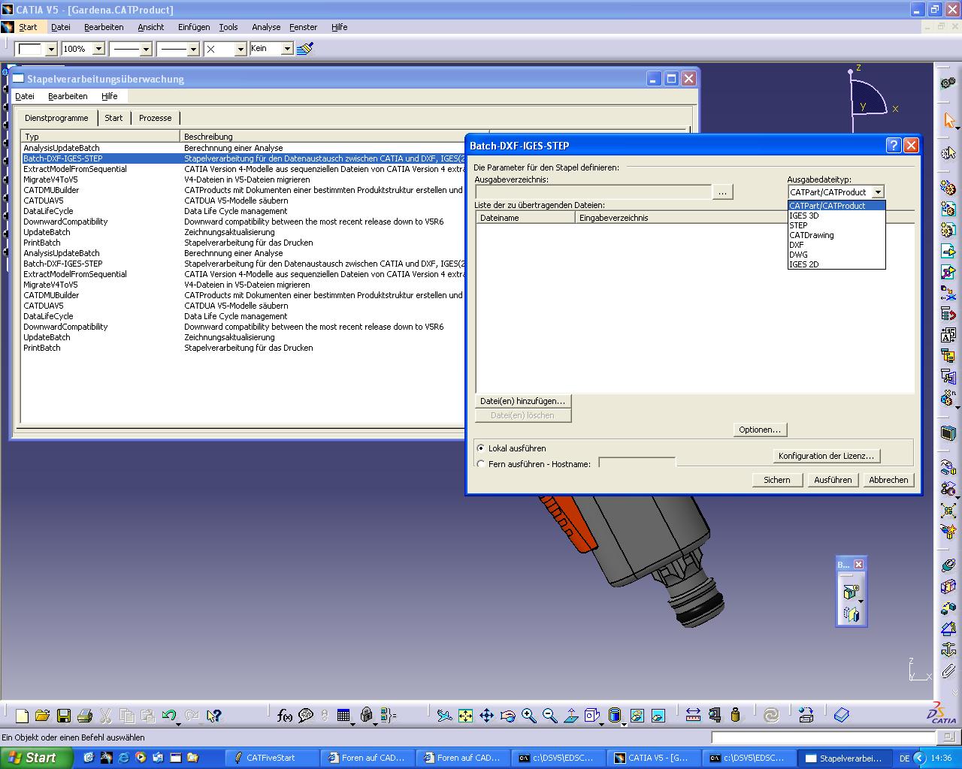Click the Optionen... button
Viewport: 962px width, 769px height.
(760, 430)
